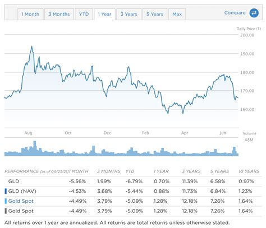Click GLD 1 month value -5.56%
Image resolution: width=266 pixels, height=228 pixels.
pos(77,182)
